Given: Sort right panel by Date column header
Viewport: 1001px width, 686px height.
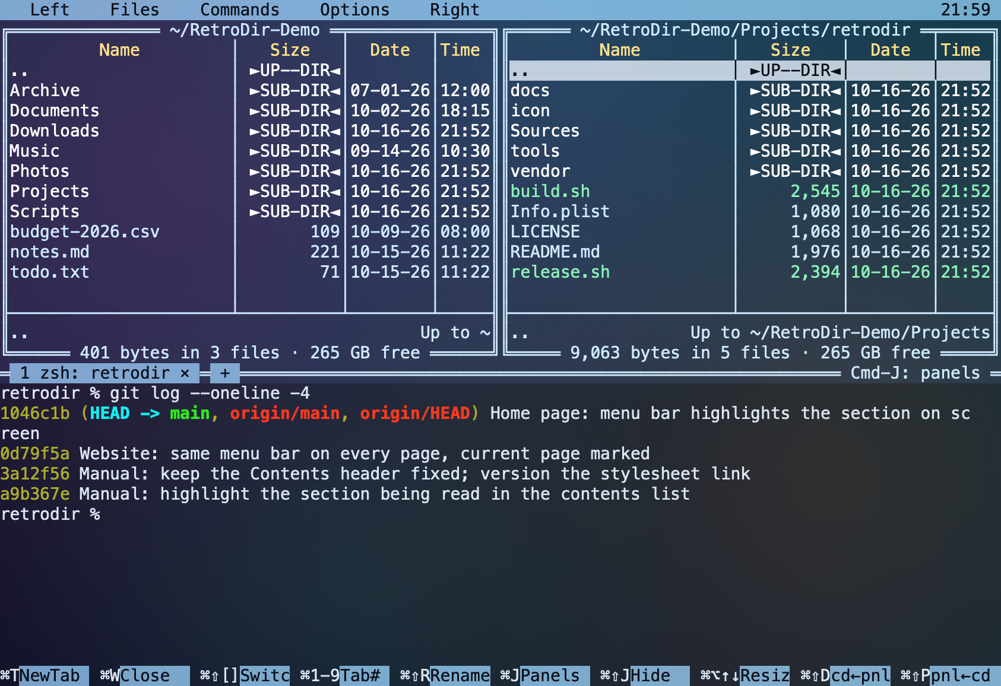Looking at the screenshot, I should pos(890,50).
